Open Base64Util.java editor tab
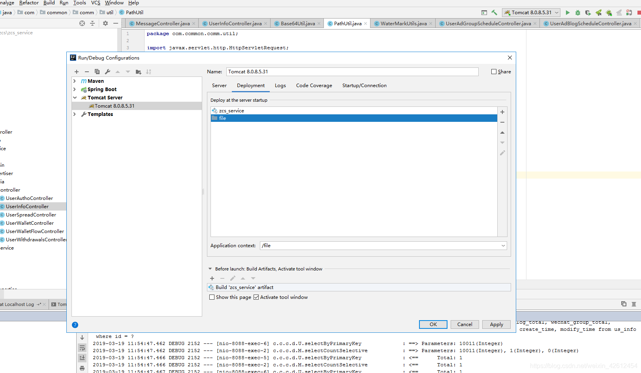The image size is (641, 373). pyautogui.click(x=298, y=24)
